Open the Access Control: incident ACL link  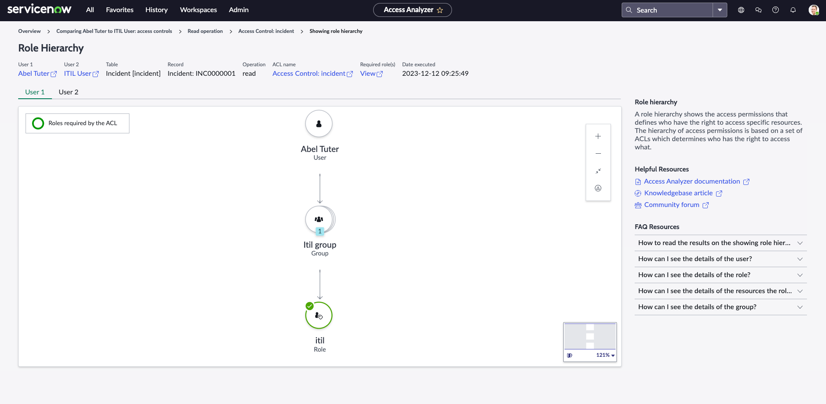pos(313,74)
